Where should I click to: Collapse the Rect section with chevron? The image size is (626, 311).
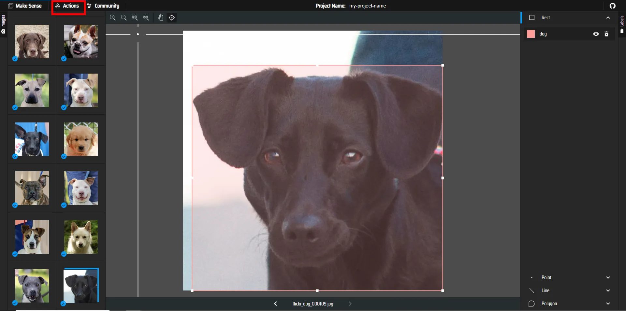point(608,18)
